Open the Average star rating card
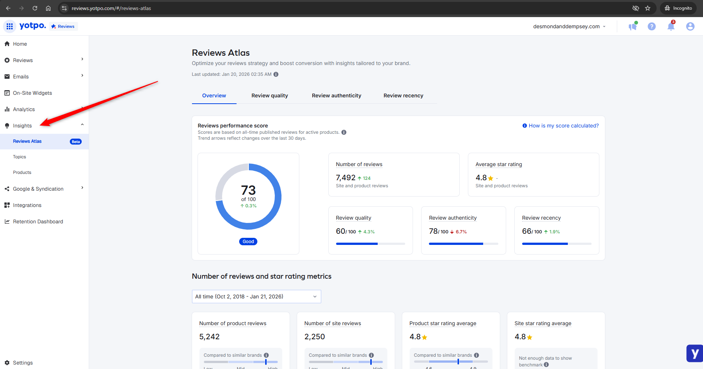This screenshot has width=703, height=369. (534, 175)
